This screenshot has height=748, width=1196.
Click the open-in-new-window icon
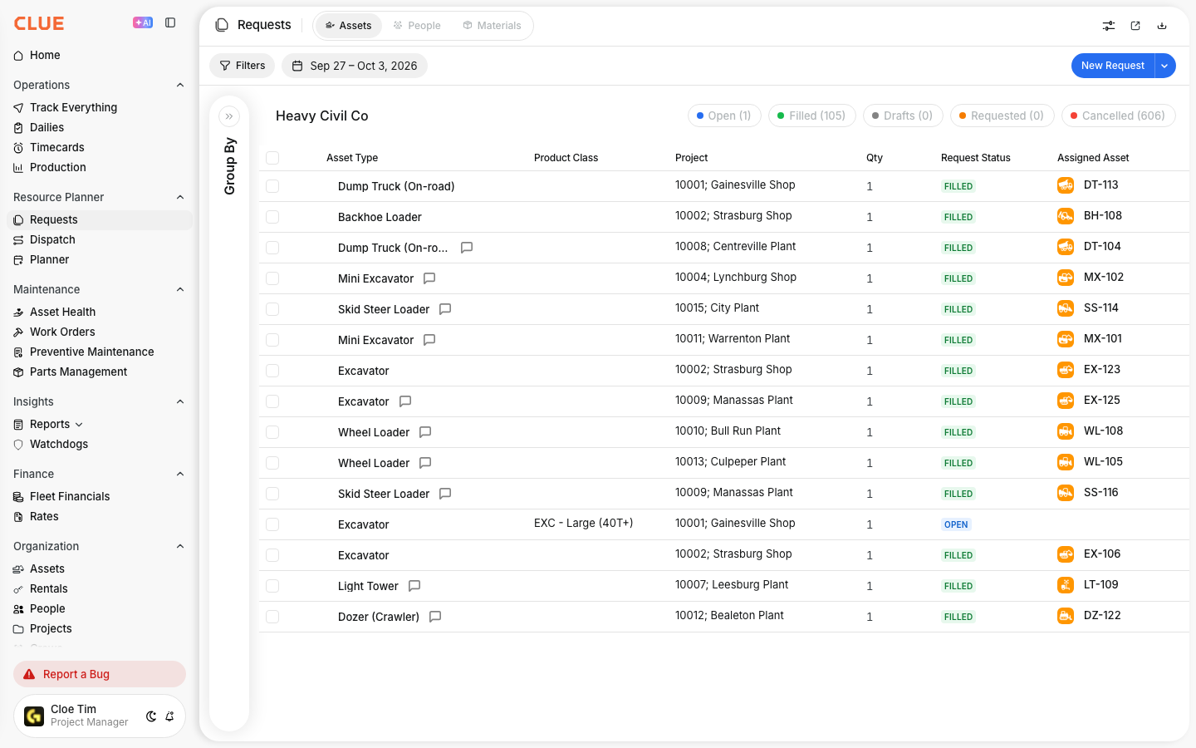[x=1135, y=26]
